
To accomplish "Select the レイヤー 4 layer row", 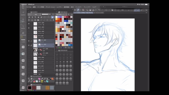I will (x=41, y=58).
